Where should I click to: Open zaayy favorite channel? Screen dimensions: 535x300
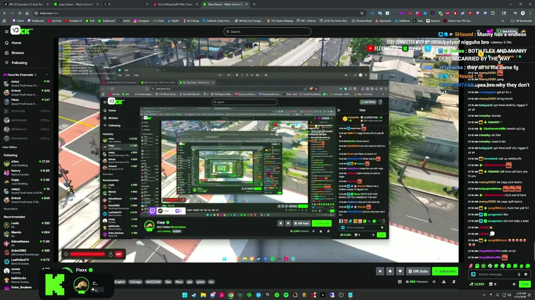click(26, 83)
